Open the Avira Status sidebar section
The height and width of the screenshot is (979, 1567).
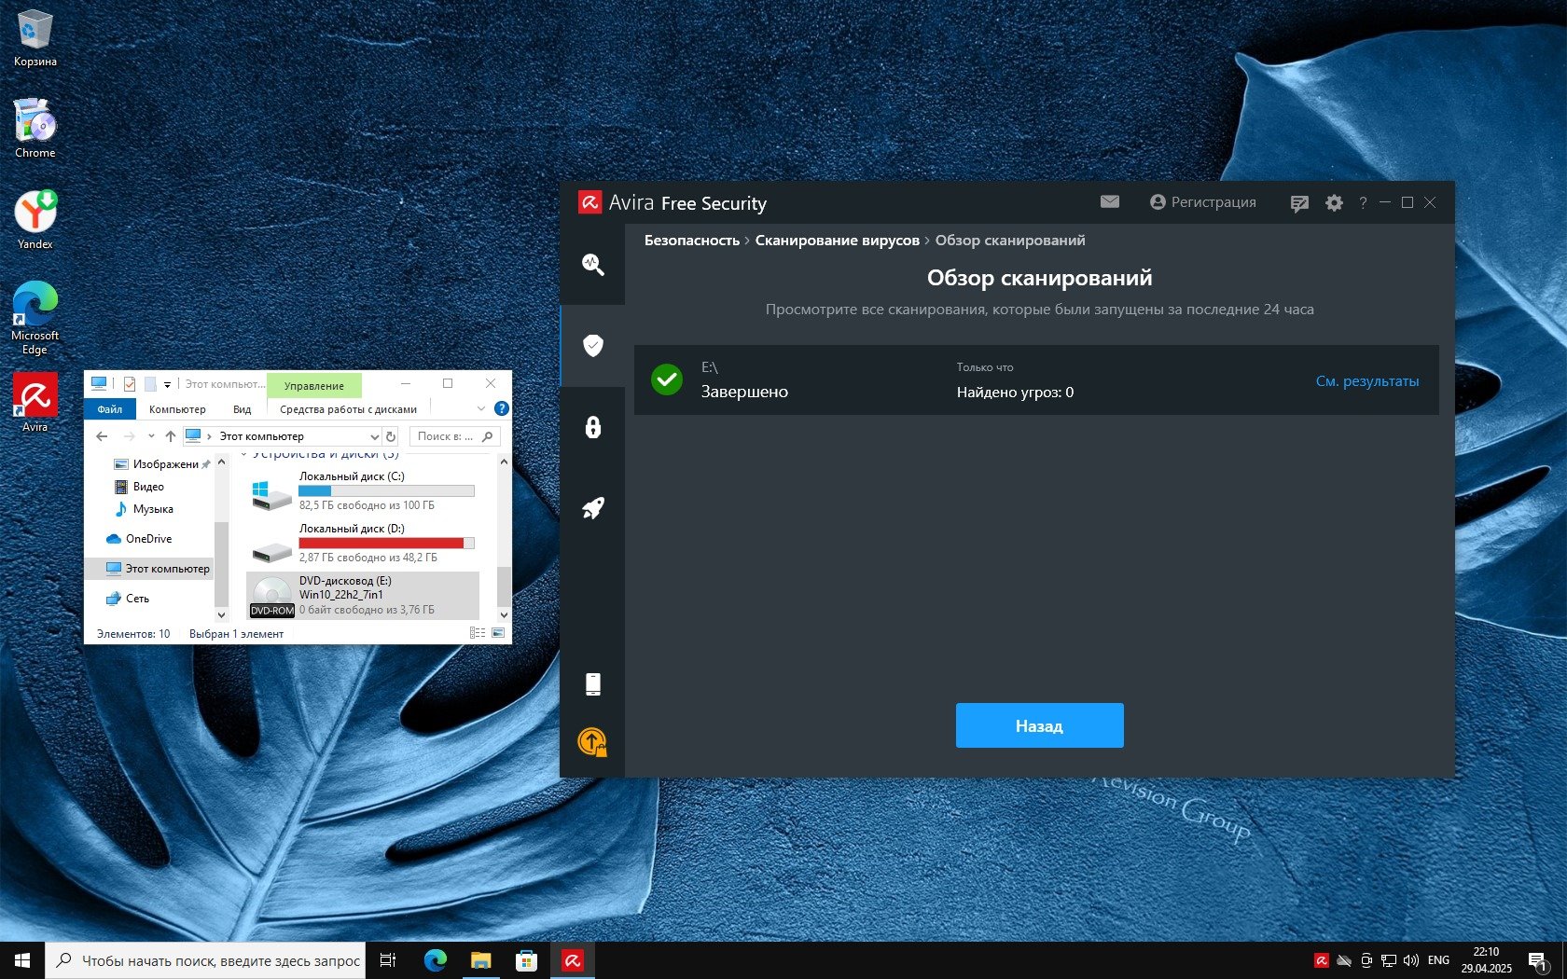[592, 265]
